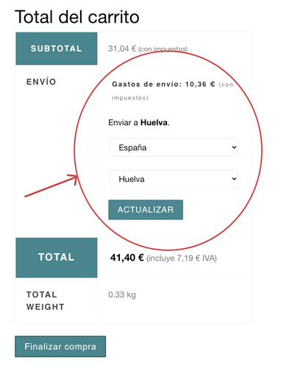Click the 'impuestos)' text under shipping cost
This screenshot has width=281, height=368.
[130, 98]
